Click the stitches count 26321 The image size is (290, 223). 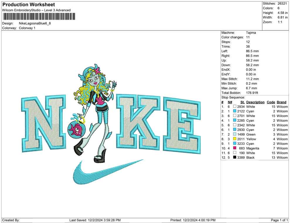(x=282, y=4)
